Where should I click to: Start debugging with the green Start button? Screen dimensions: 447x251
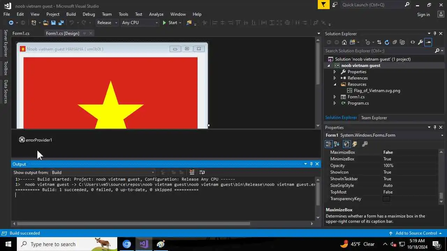tap(170, 23)
